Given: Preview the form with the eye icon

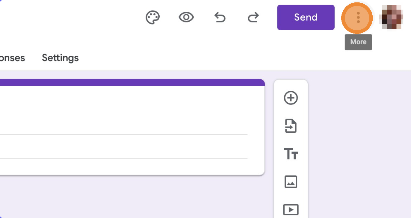Looking at the screenshot, I should click(186, 17).
